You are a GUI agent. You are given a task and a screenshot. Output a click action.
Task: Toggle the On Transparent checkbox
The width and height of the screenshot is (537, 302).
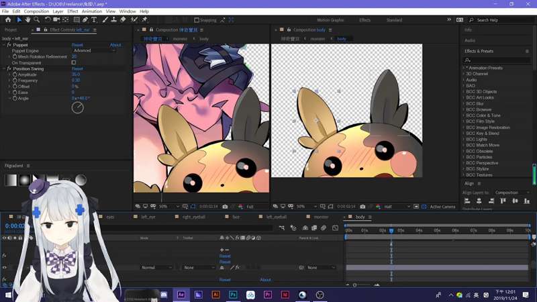(x=74, y=62)
